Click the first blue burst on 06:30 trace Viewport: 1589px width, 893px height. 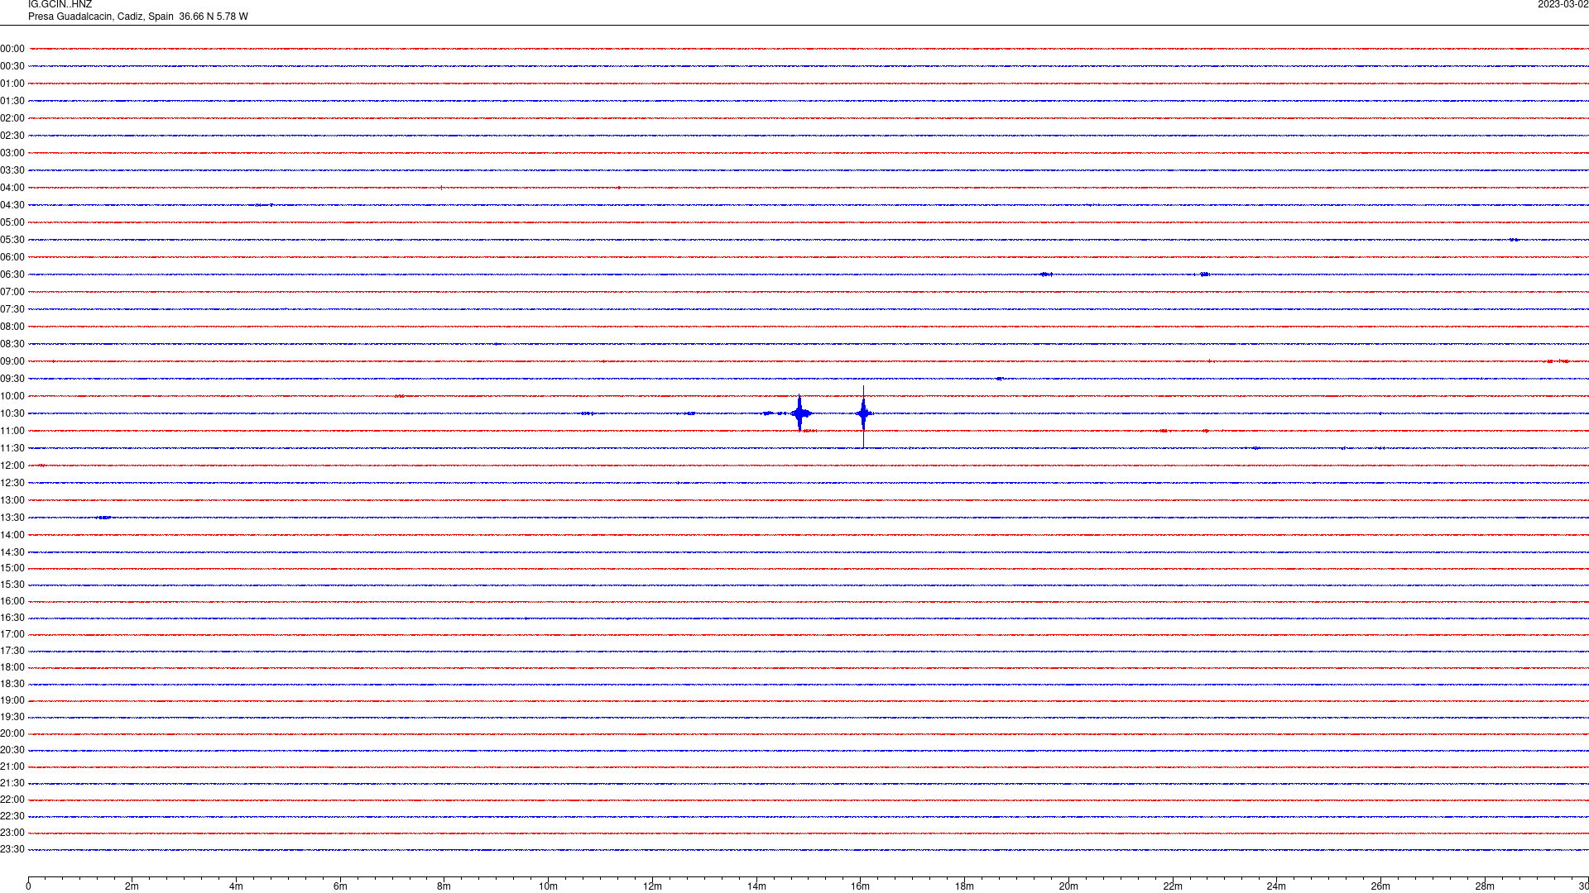click(x=1046, y=275)
